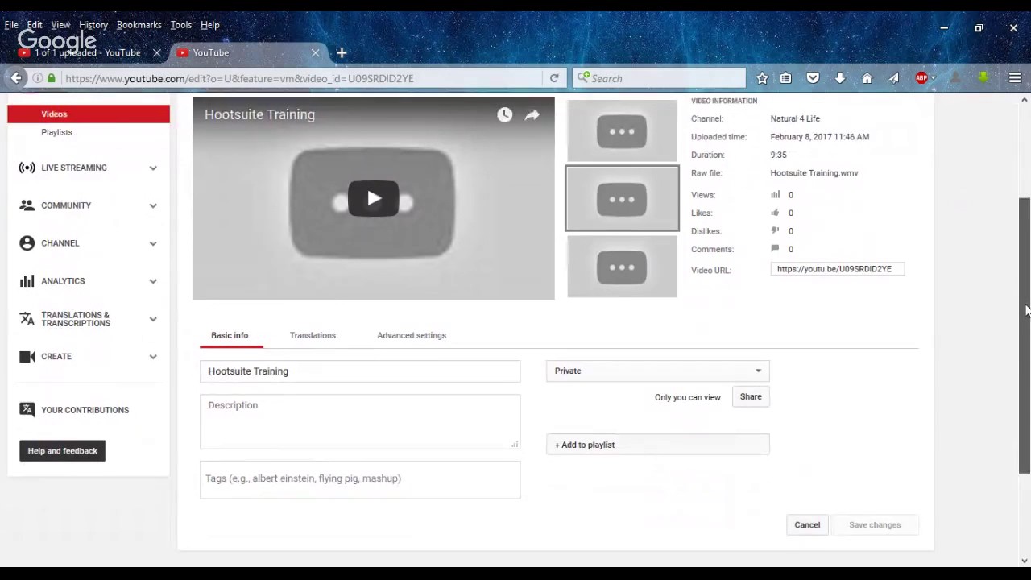1031x580 pixels.
Task: Select the Basic info tab
Action: (230, 335)
